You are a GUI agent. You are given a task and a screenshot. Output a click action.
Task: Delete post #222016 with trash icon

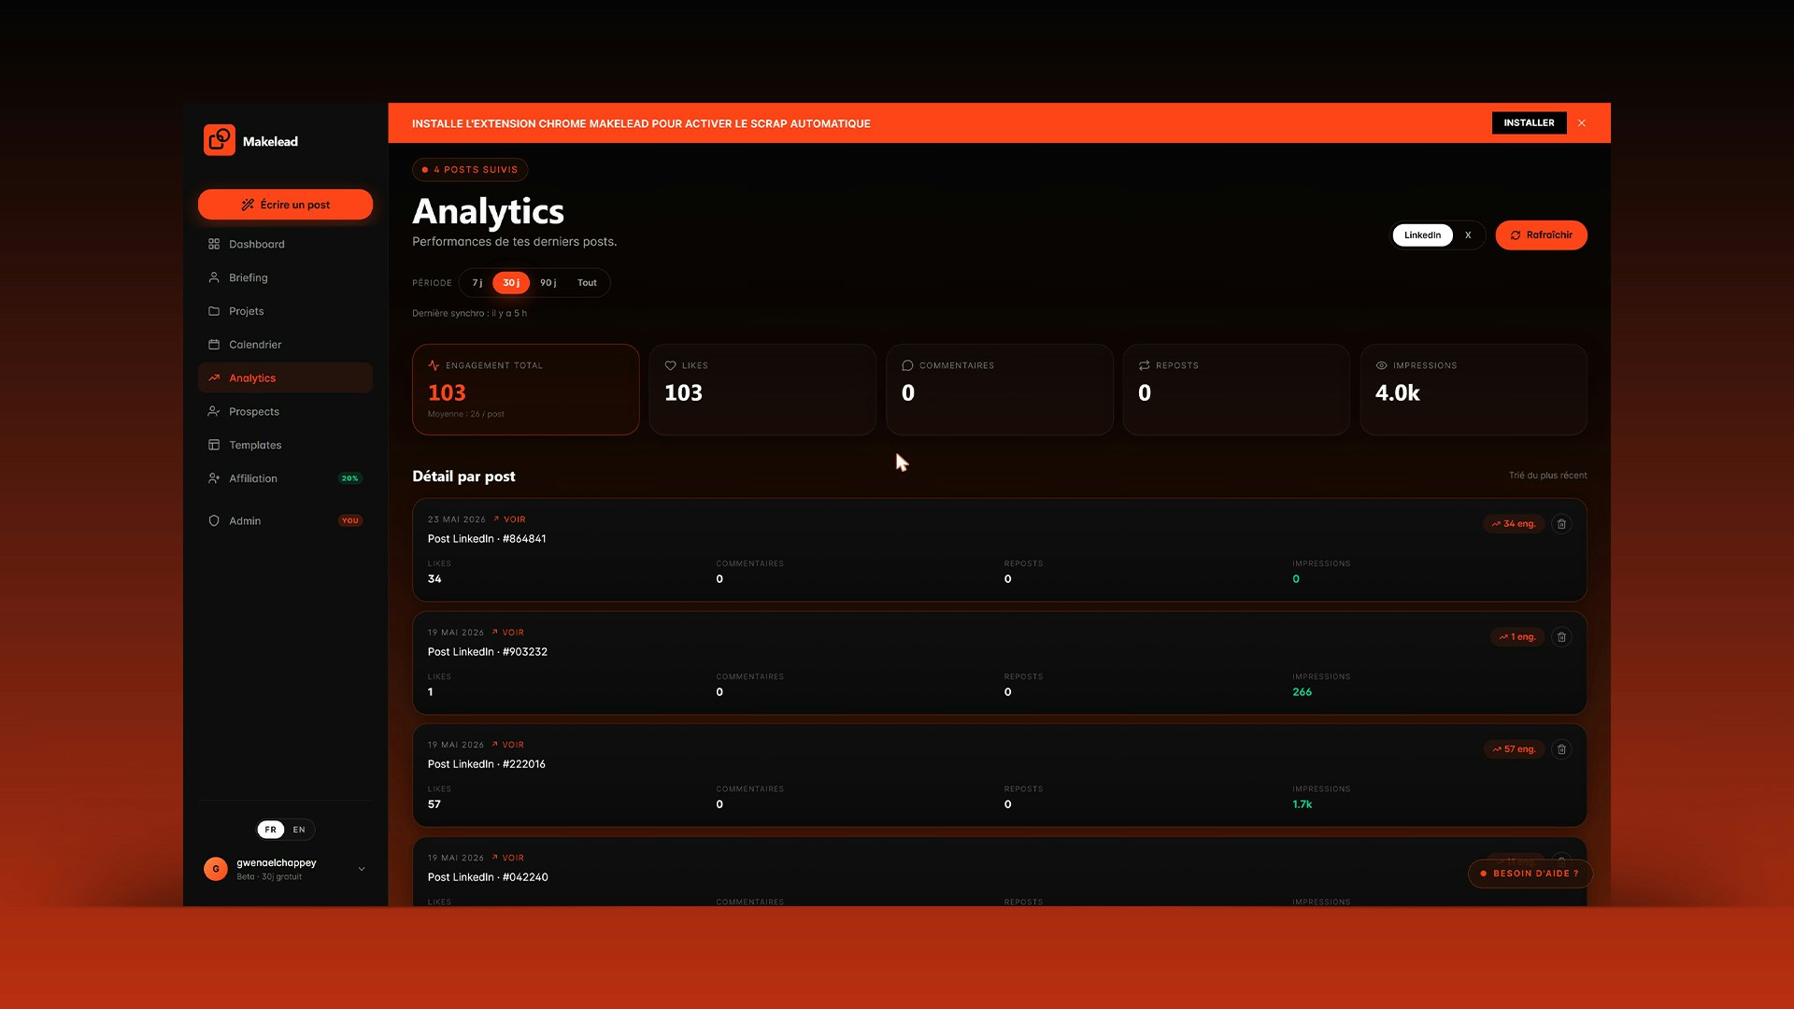pos(1561,749)
